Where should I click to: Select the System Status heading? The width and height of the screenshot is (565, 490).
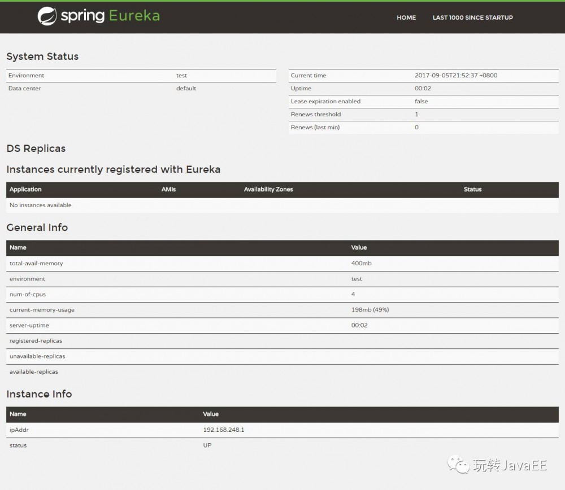pos(42,56)
